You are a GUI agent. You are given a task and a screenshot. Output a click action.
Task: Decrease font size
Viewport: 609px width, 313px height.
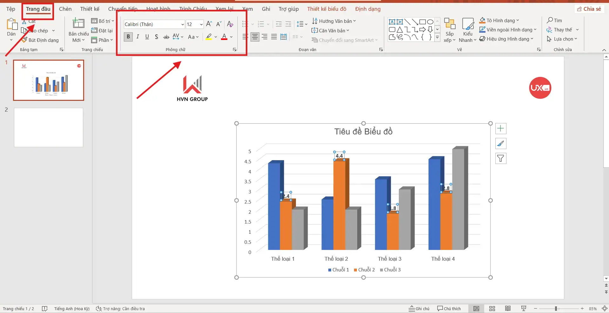click(x=219, y=24)
